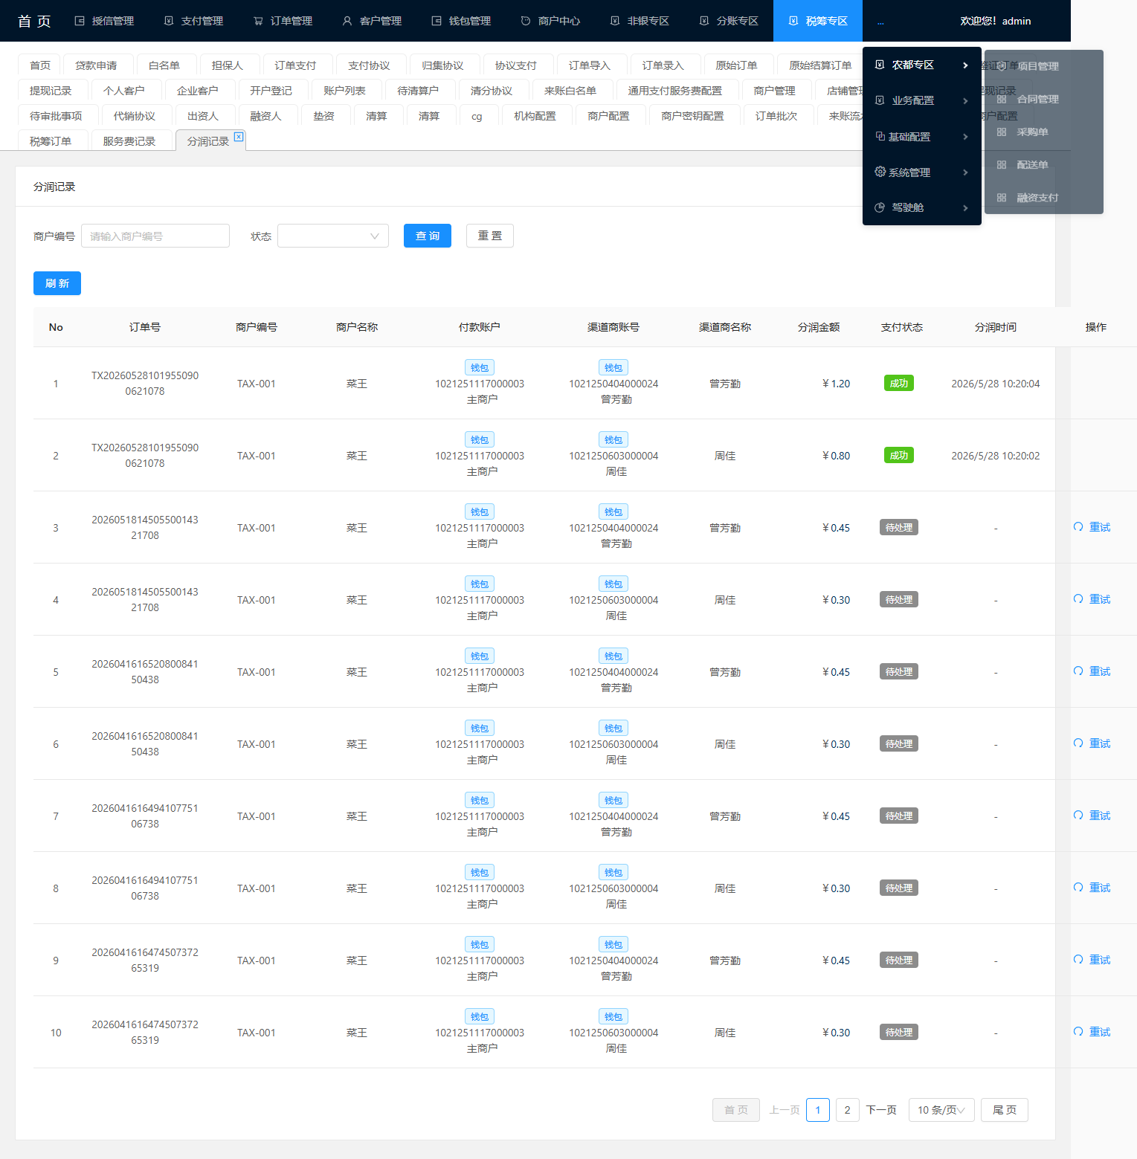The height and width of the screenshot is (1159, 1137).
Task: Open 非银专区 via its nav icon
Action: click(615, 21)
